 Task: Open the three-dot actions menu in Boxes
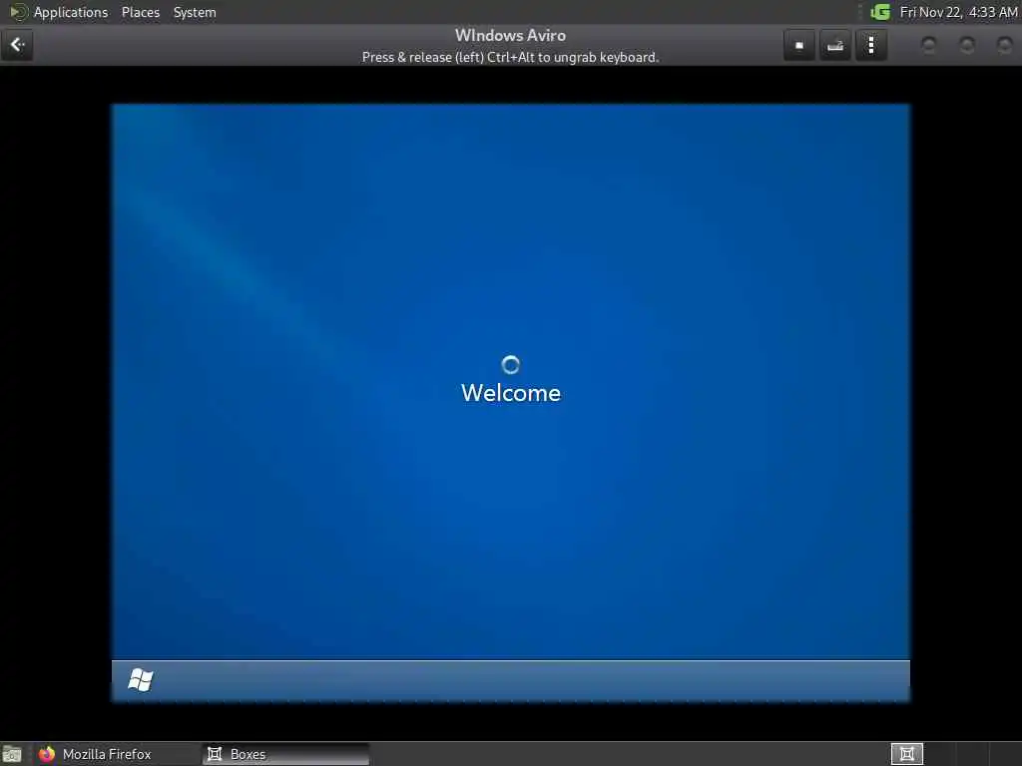coord(870,45)
